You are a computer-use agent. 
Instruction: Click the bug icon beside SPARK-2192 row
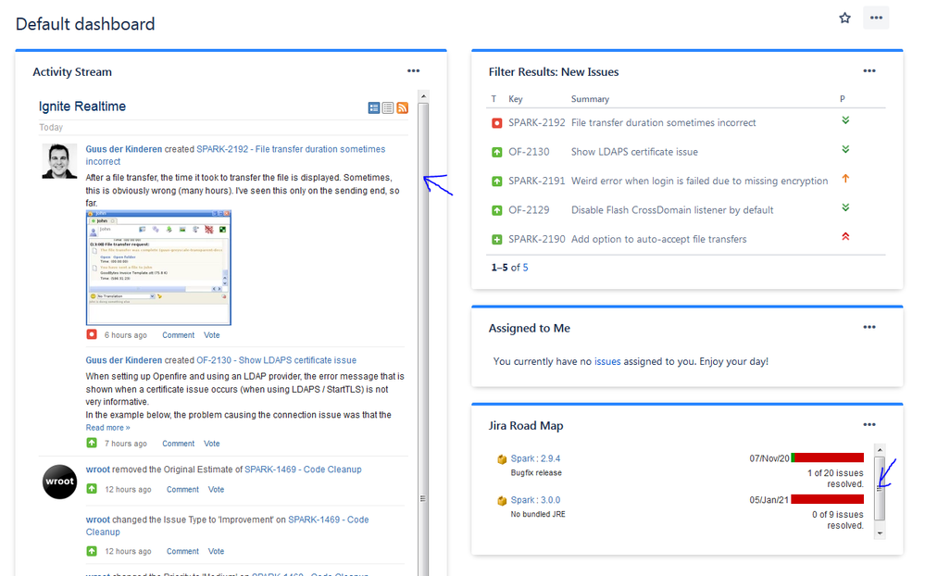click(496, 123)
